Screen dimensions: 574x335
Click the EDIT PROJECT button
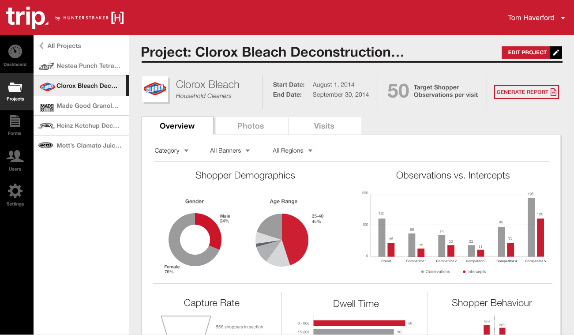point(532,53)
